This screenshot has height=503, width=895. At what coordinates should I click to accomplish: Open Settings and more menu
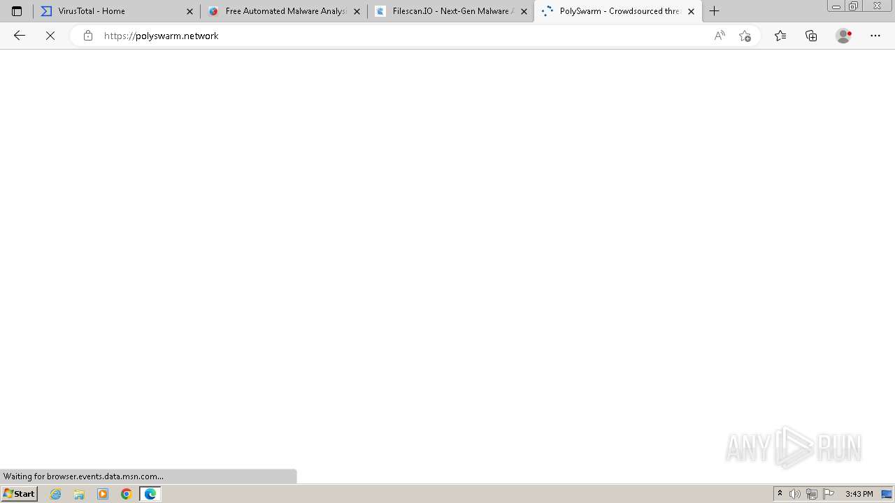(875, 36)
